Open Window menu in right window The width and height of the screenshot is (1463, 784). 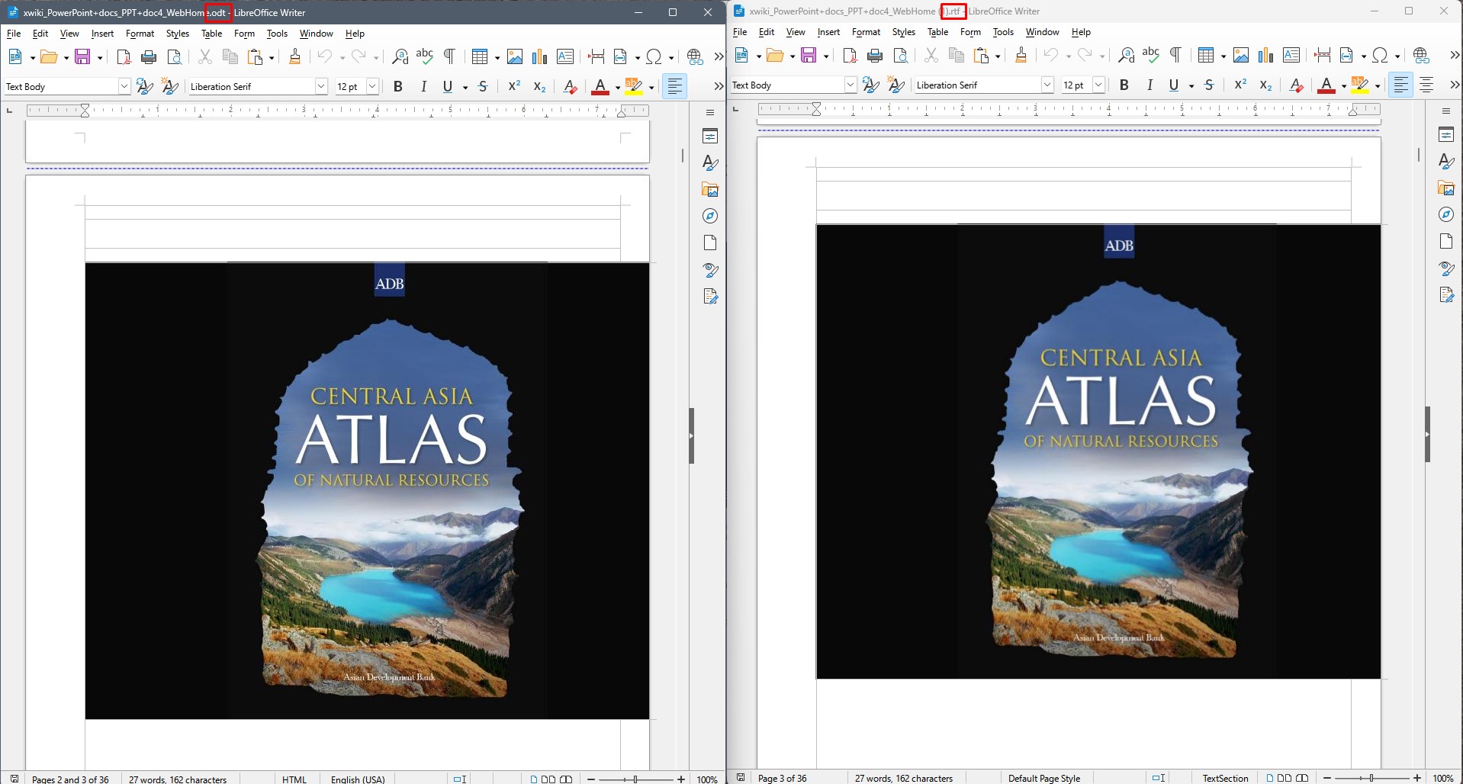(x=1042, y=32)
